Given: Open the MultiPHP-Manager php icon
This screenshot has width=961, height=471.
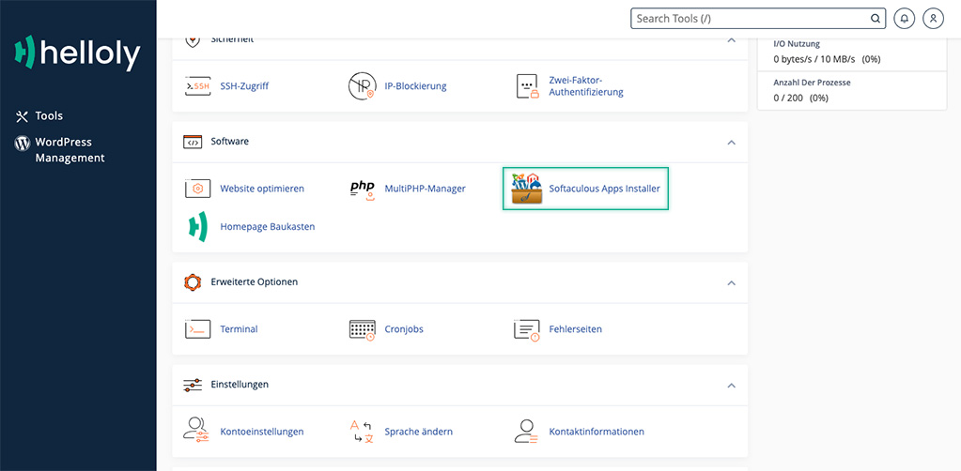Looking at the screenshot, I should click(x=363, y=189).
